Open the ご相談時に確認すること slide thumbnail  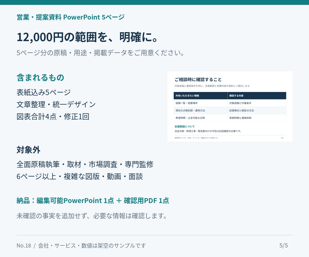pos(230,106)
